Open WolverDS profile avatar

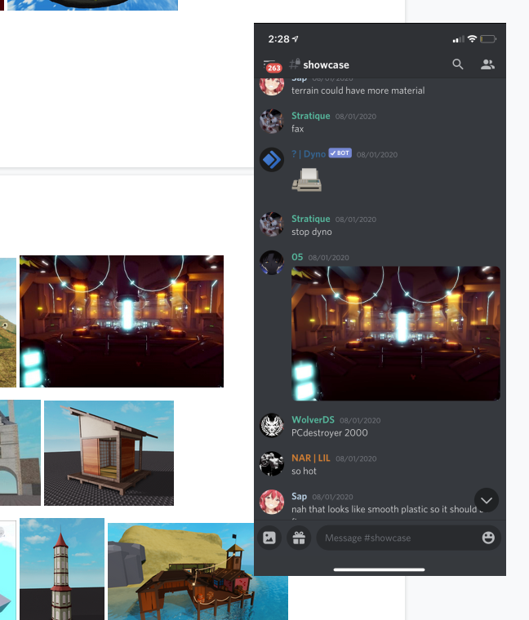[x=272, y=426]
